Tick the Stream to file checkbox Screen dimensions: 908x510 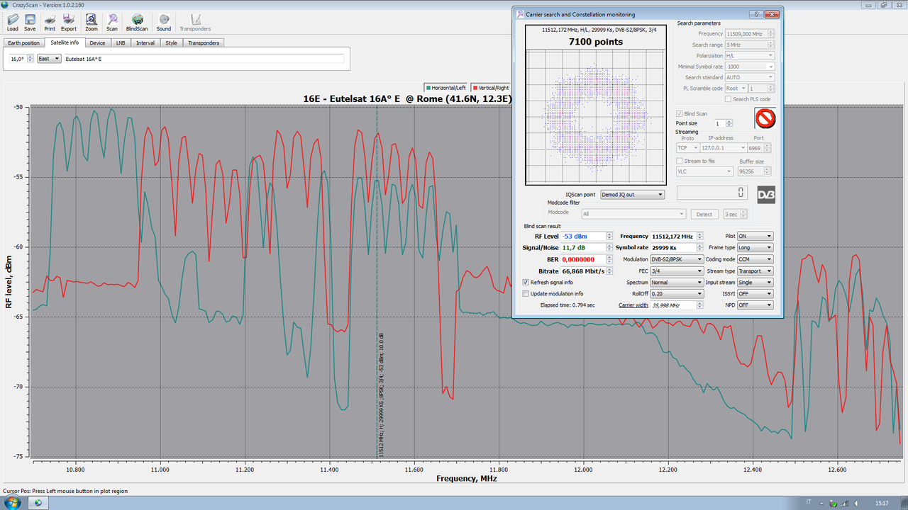point(680,161)
